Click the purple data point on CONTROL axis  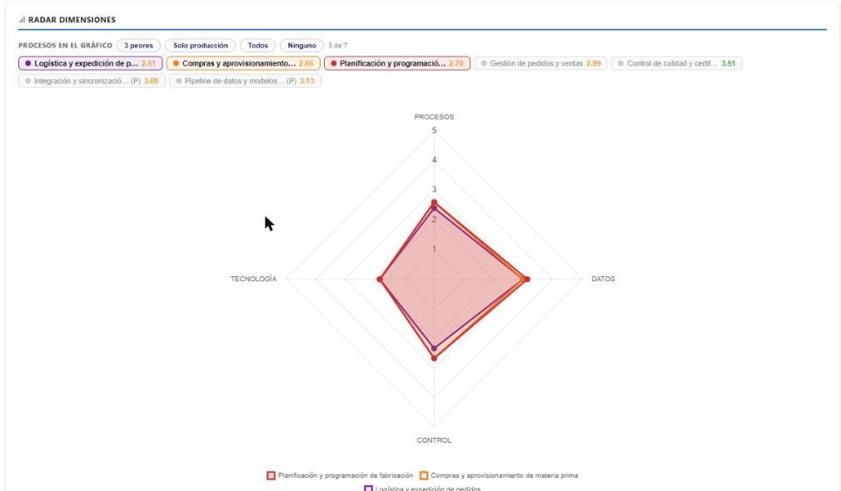[434, 349]
